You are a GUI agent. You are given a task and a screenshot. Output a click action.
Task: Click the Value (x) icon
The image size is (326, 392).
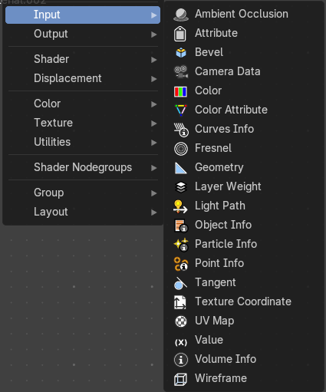click(x=181, y=342)
